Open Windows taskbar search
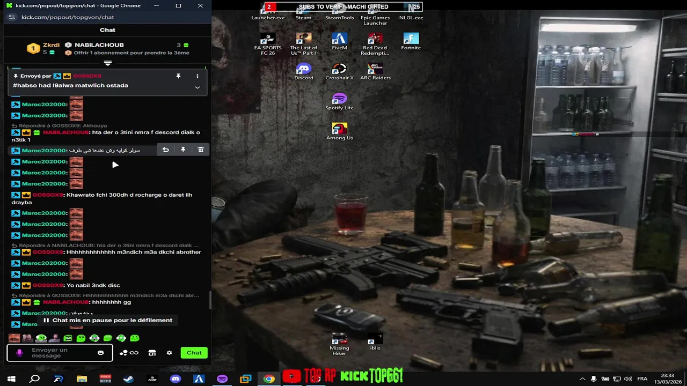 tap(34, 379)
